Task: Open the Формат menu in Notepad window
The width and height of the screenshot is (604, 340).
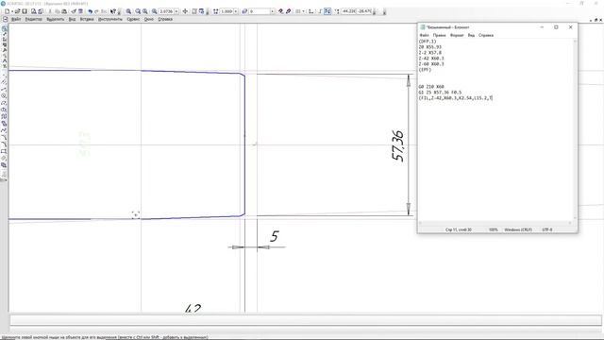Action: point(457,35)
